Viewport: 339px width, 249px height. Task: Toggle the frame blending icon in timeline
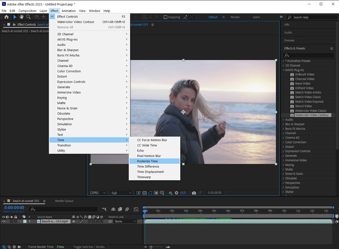click(120, 209)
